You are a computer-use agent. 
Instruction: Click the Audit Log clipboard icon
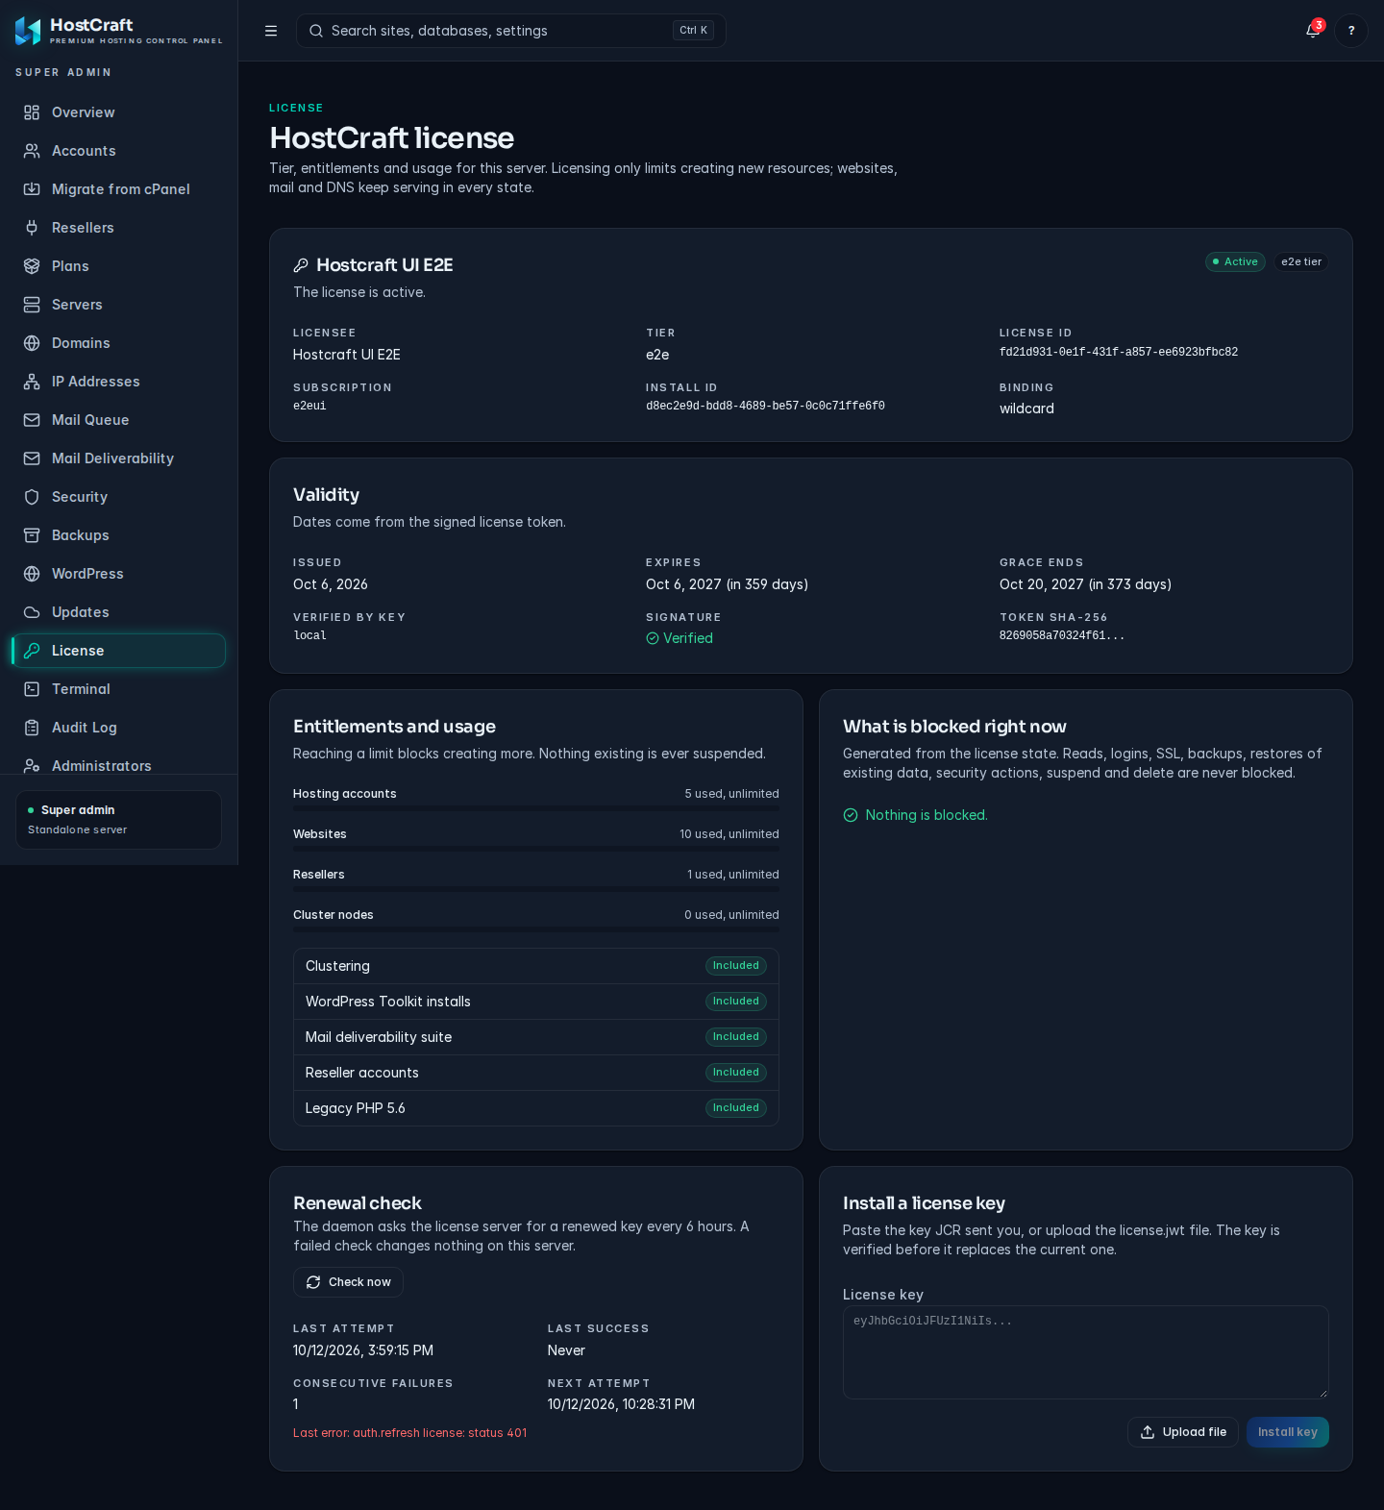click(x=32, y=728)
